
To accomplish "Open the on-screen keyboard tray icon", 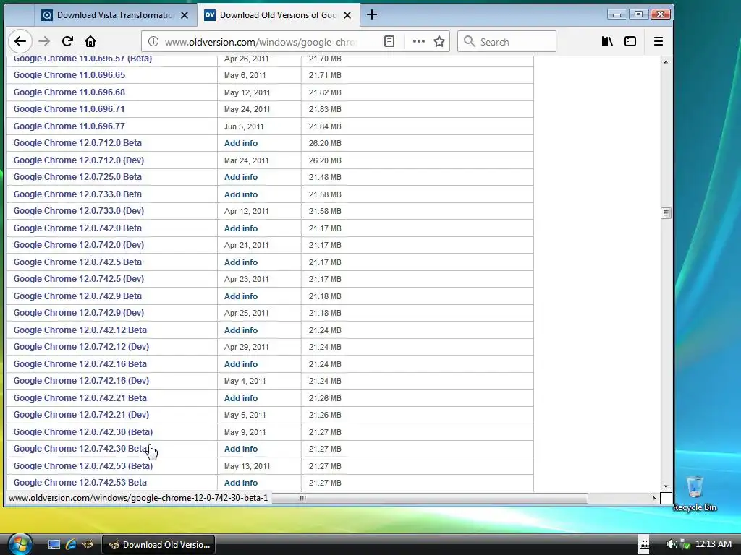I will (x=644, y=545).
